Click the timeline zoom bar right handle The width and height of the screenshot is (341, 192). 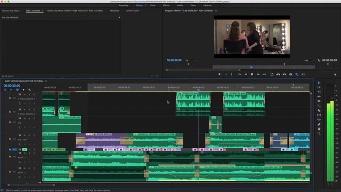pyautogui.click(x=54, y=185)
